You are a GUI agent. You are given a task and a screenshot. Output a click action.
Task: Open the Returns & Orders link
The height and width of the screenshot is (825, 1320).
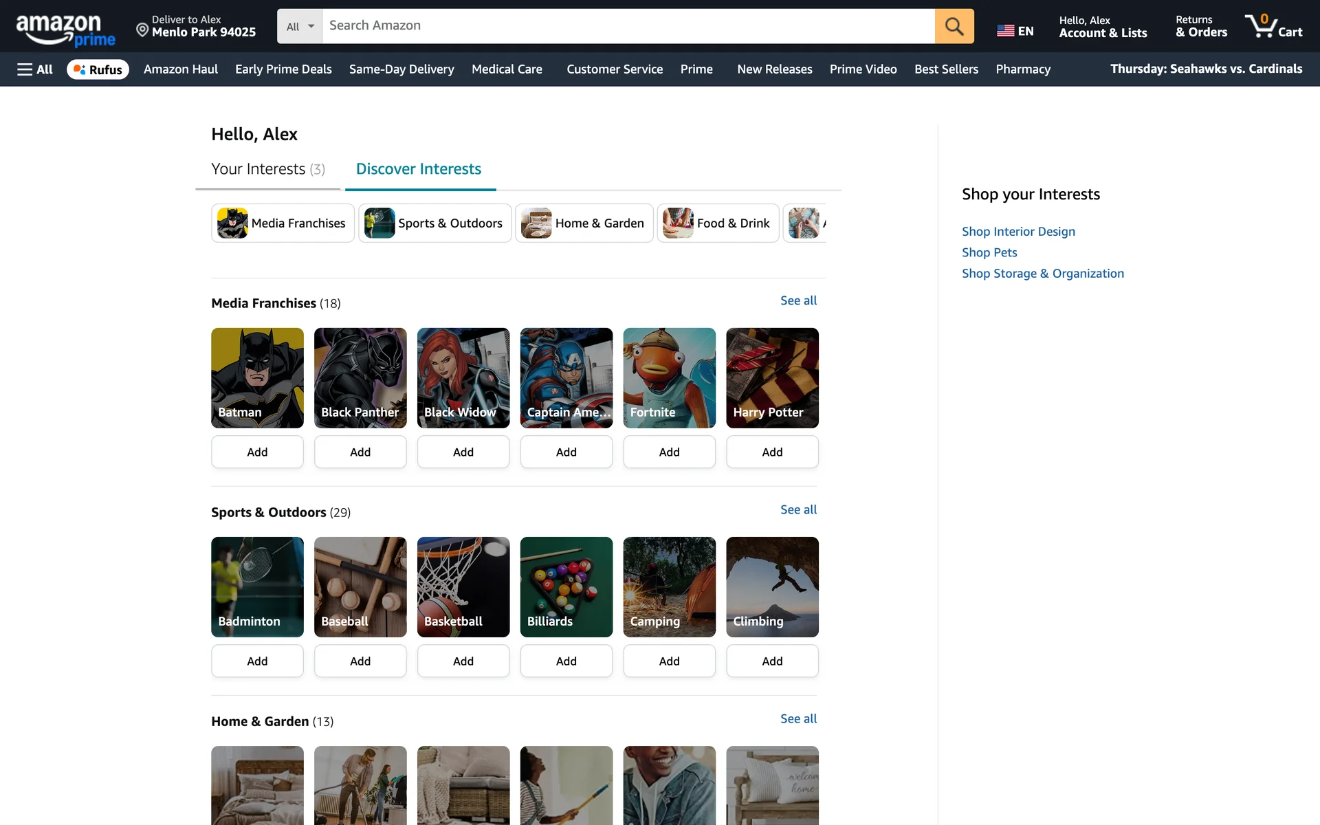pyautogui.click(x=1200, y=26)
